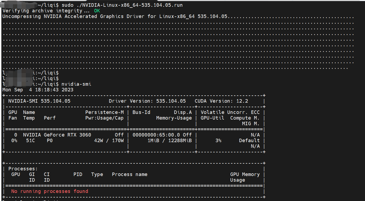This screenshot has width=365, height=201.
Task: Click the Volatile Uncorr. ECC header
Action: point(230,112)
